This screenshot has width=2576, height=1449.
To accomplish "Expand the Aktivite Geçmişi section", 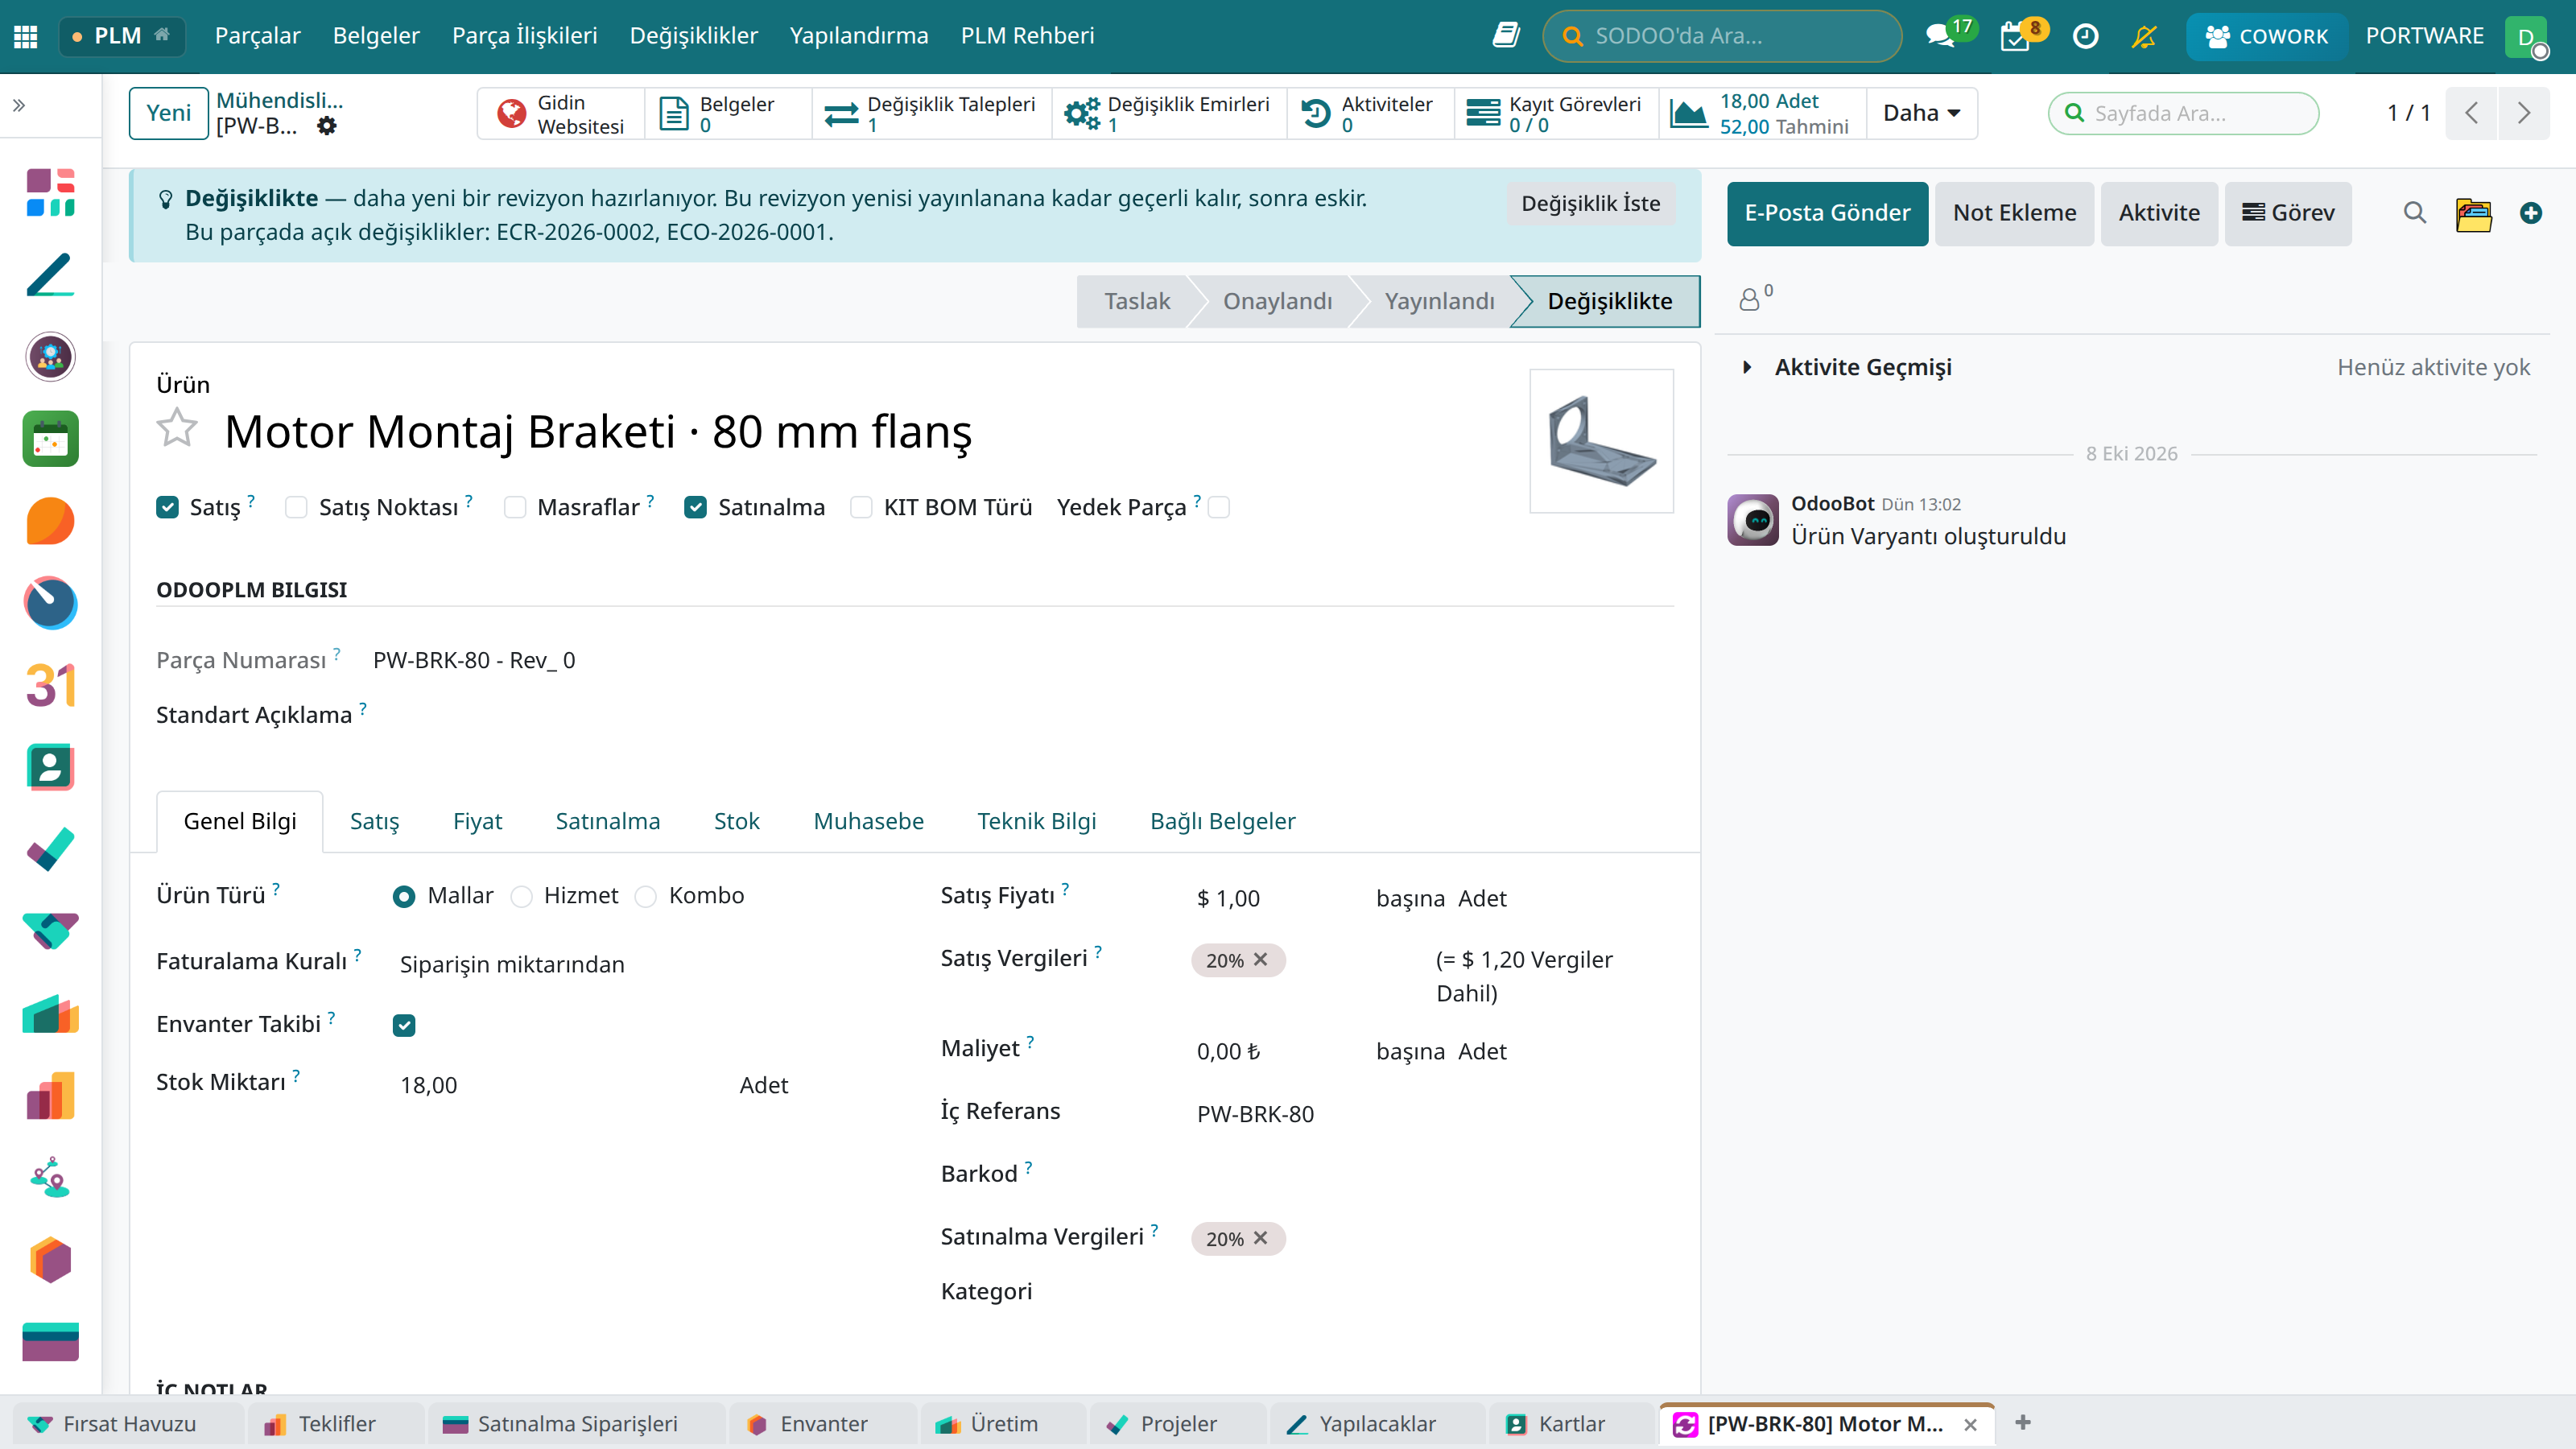I will pyautogui.click(x=1862, y=367).
